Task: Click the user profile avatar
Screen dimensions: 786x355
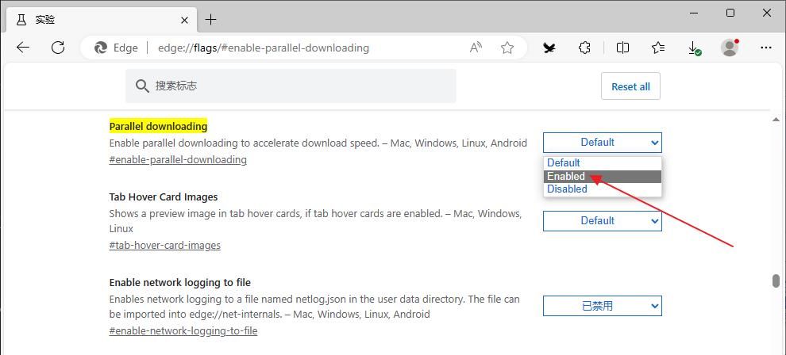Action: click(x=730, y=48)
